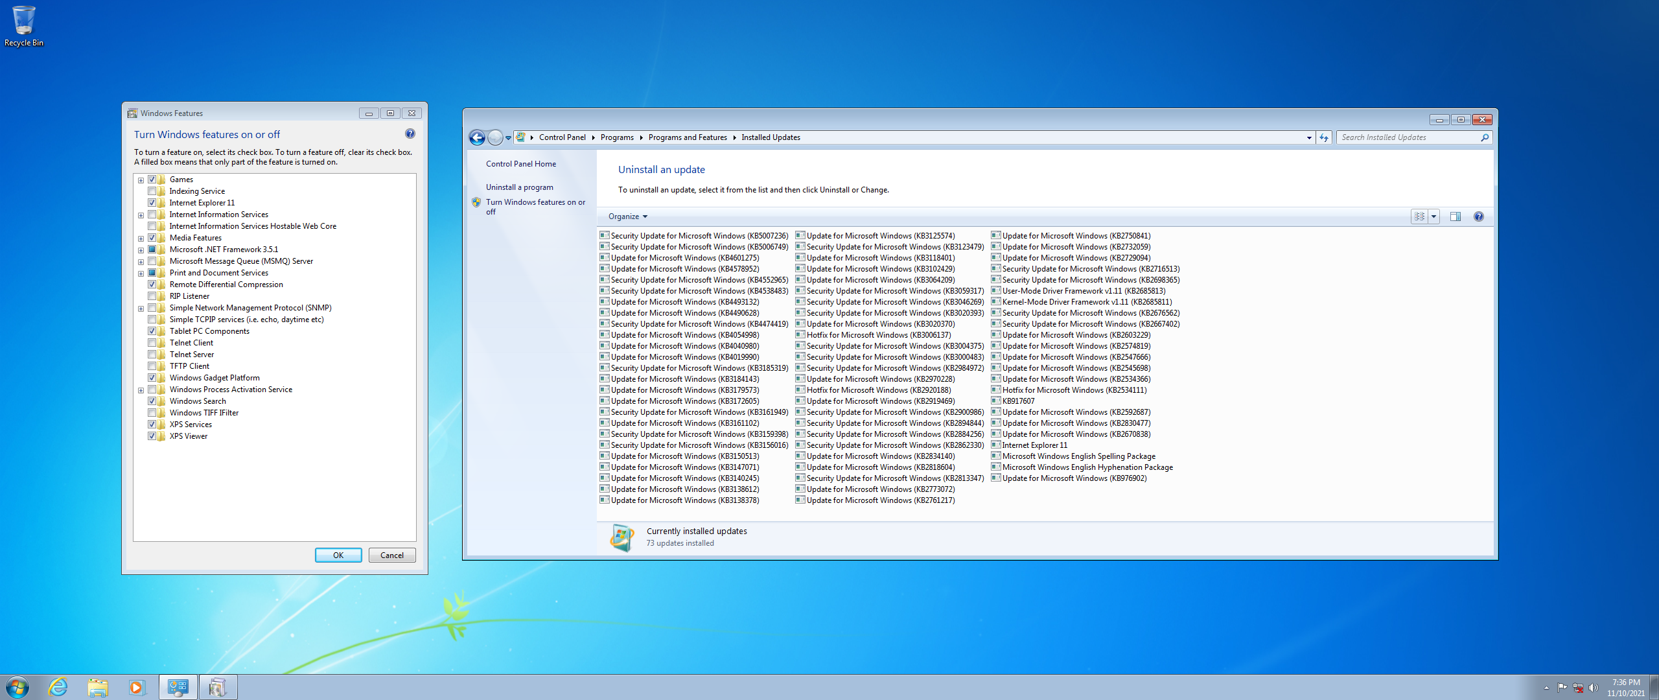Screen dimensions: 1659x700
Task: Open the Control Panel Home link
Action: (521, 164)
